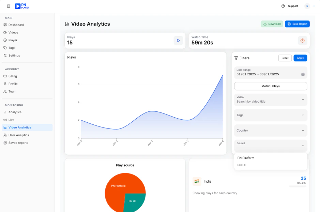Viewport: 320px width, 212px height.
Task: Click the India flag icon
Action: pos(197,181)
